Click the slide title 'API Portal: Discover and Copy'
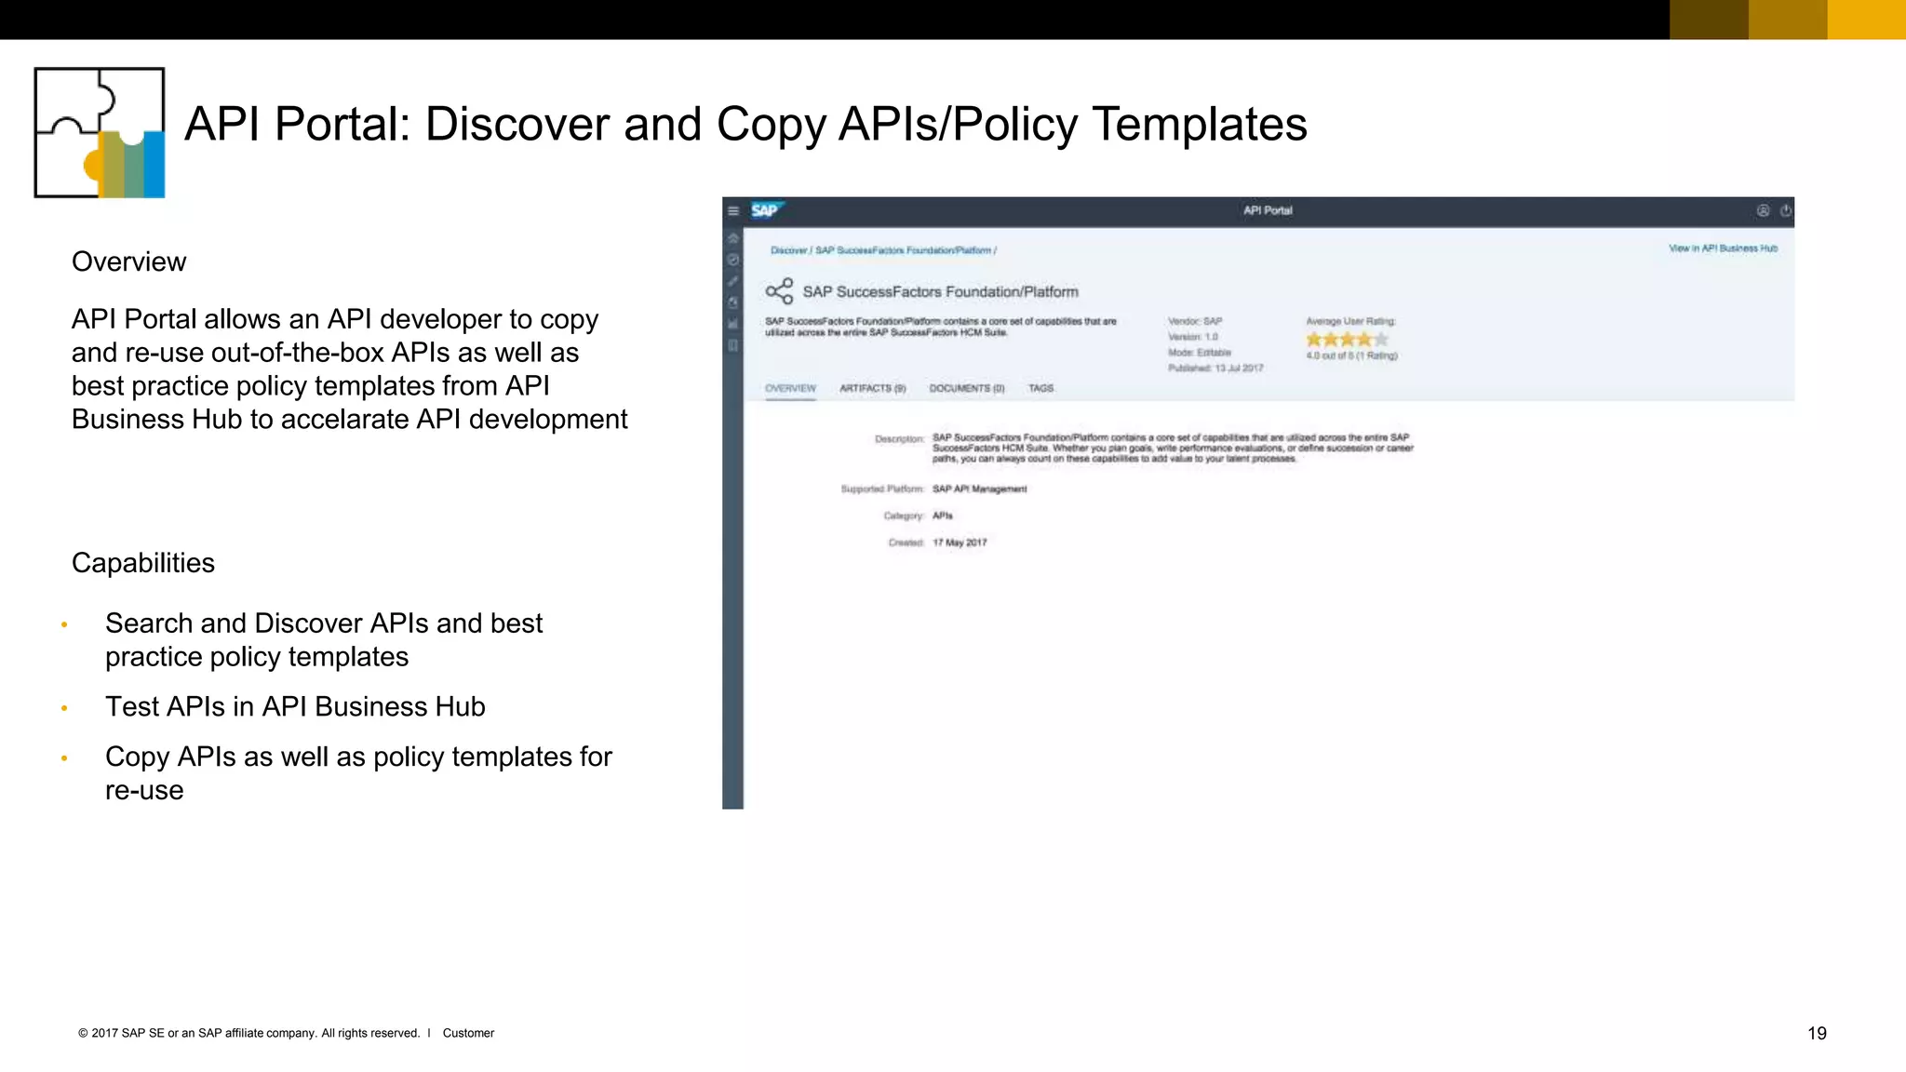The width and height of the screenshot is (1906, 1072). tap(745, 124)
